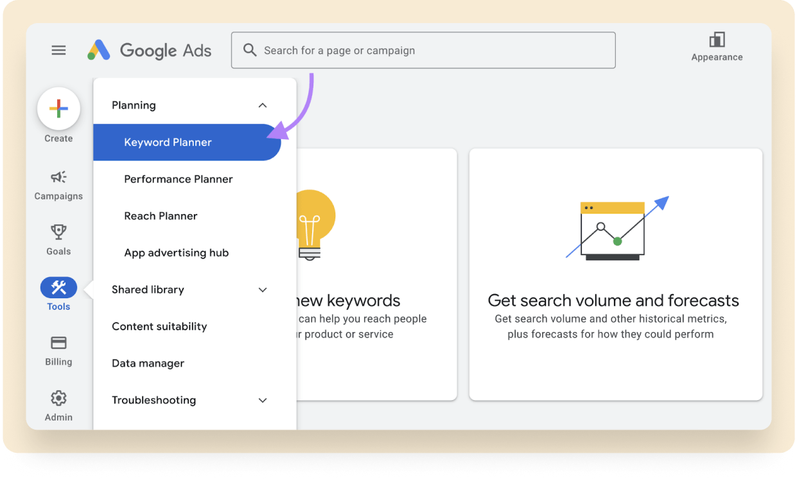This screenshot has height=479, width=797.
Task: Click the Create plus button
Action: tap(58, 108)
